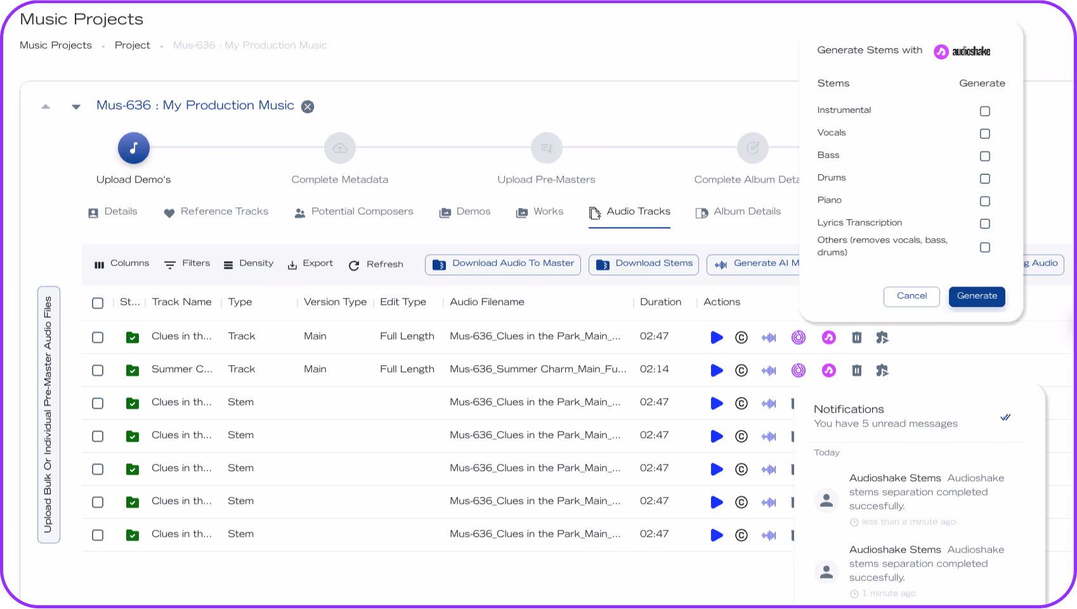
Task: Select the Upload Demo's step circle
Action: 134,148
